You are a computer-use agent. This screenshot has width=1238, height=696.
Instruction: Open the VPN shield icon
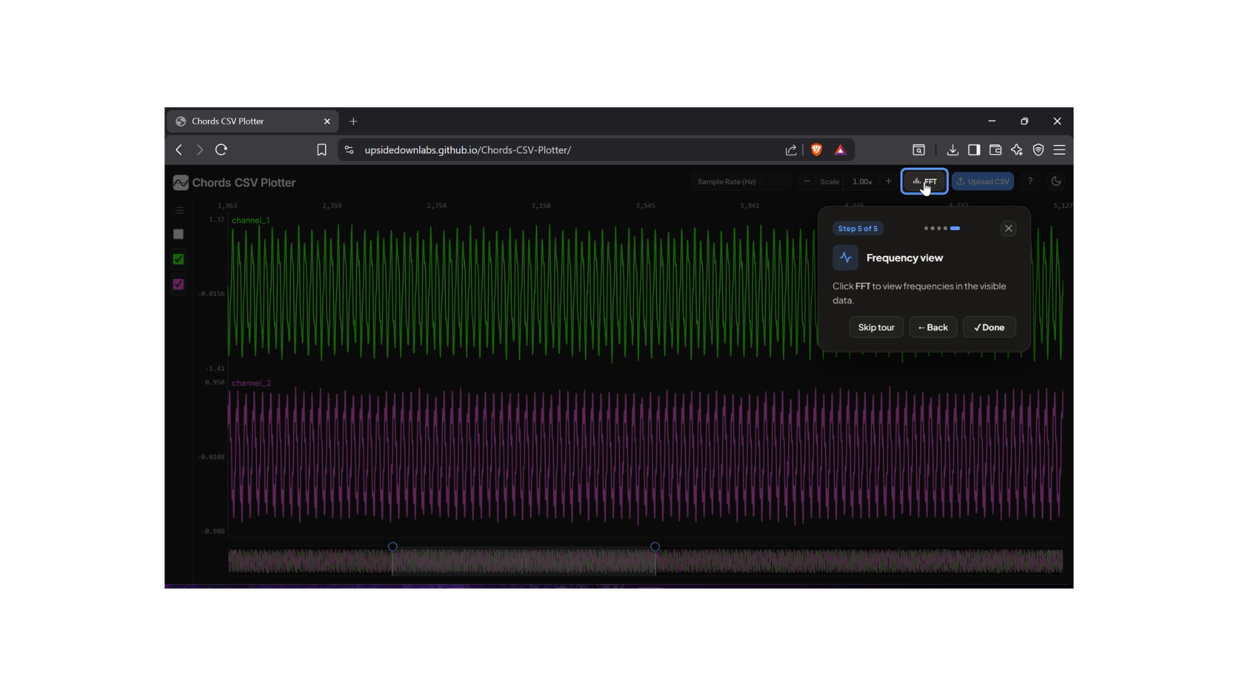pos(1038,150)
